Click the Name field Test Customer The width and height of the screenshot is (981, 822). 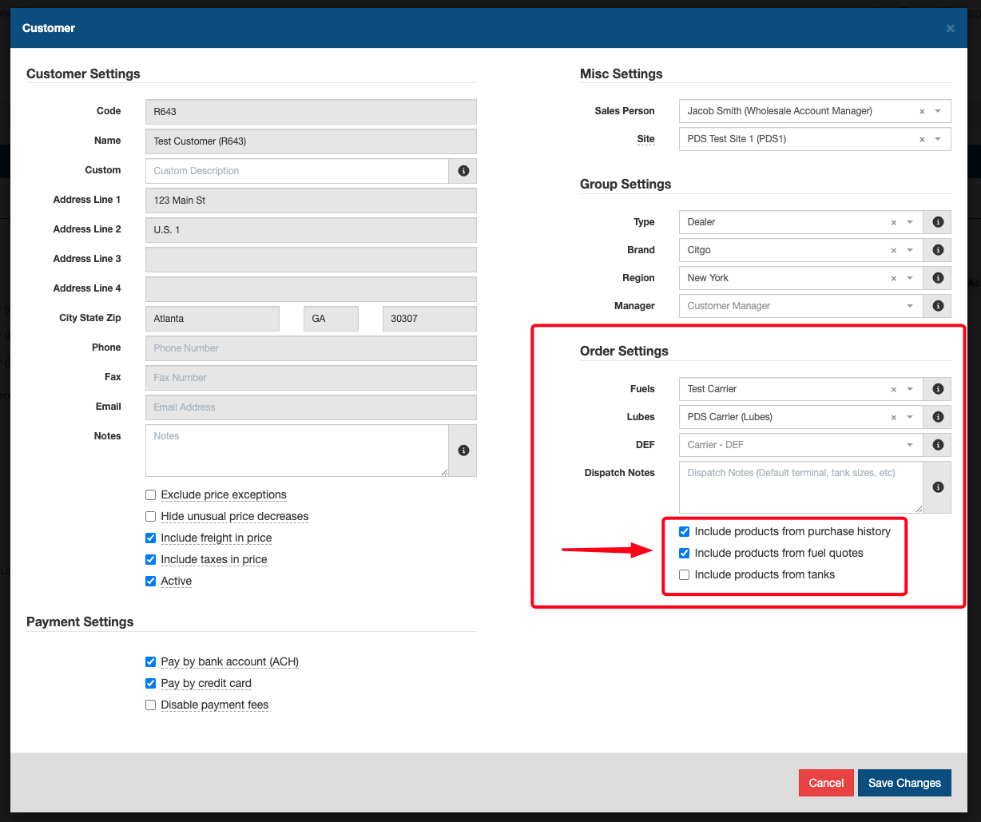click(311, 141)
